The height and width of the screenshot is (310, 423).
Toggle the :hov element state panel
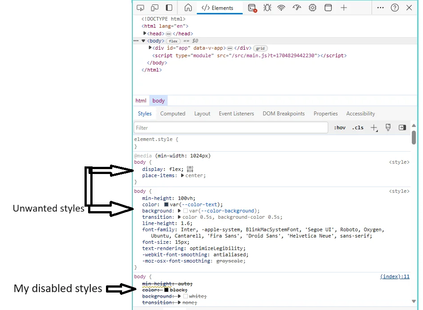pyautogui.click(x=340, y=127)
